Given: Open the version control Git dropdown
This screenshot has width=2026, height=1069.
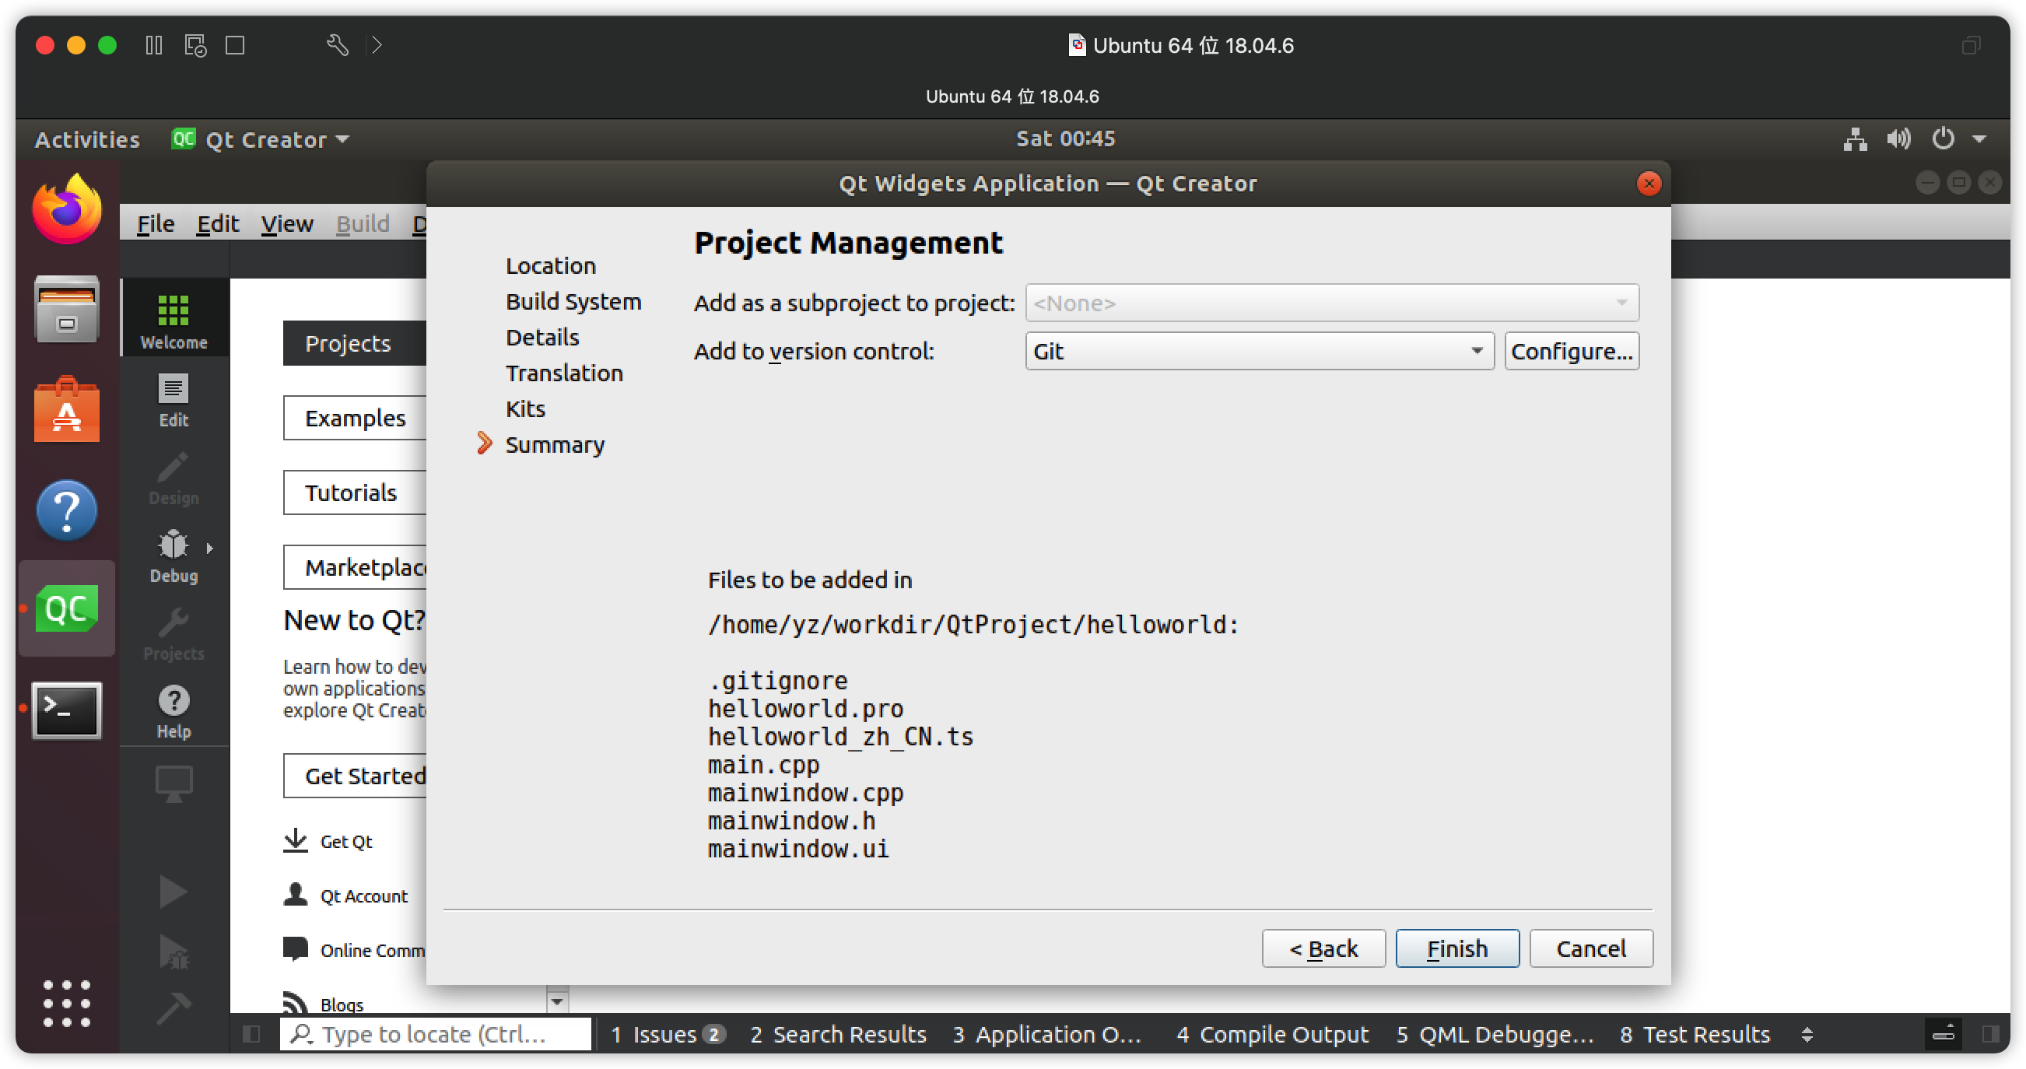Looking at the screenshot, I should (x=1258, y=351).
